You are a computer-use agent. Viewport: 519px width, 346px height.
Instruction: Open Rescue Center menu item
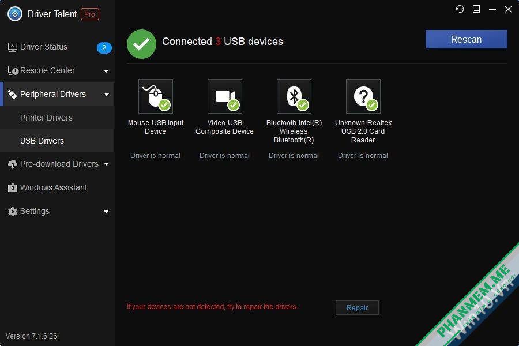click(57, 70)
